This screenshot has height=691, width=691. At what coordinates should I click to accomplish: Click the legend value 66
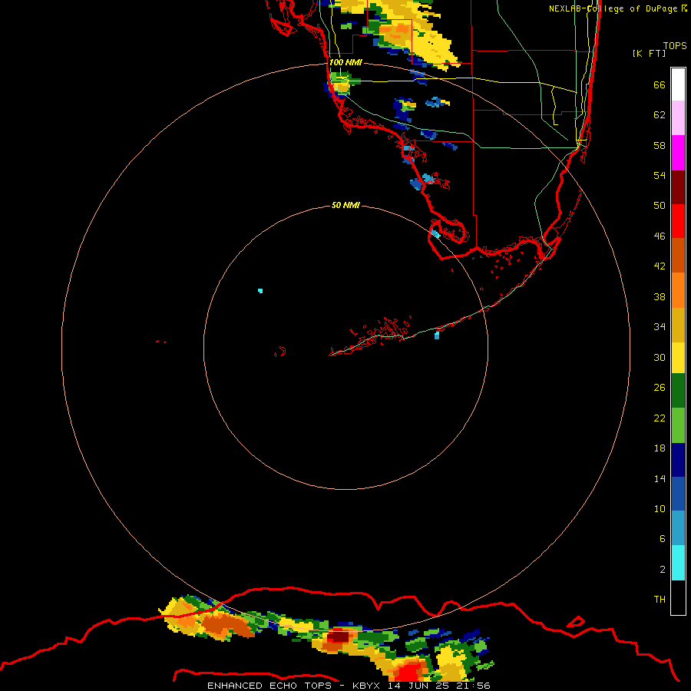point(660,84)
